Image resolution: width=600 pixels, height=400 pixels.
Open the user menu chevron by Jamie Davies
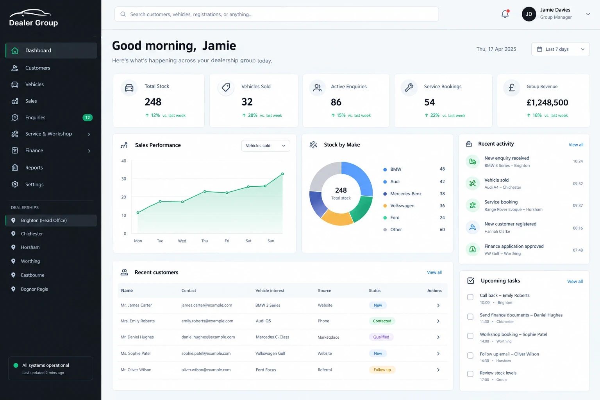click(588, 14)
